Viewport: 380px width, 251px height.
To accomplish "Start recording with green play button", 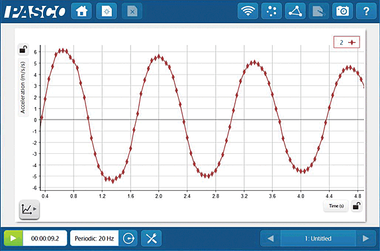I will click(13, 238).
